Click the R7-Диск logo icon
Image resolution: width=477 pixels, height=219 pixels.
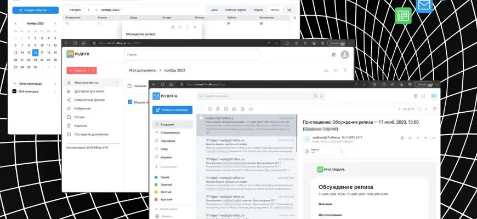[70, 54]
